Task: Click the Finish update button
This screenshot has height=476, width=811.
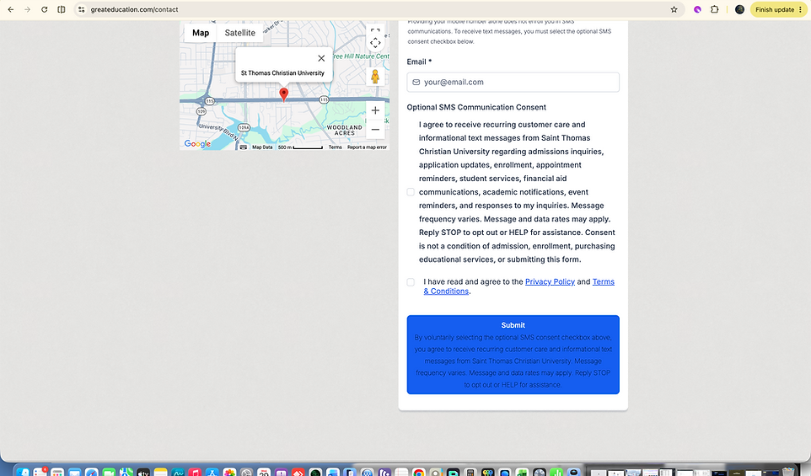Action: tap(778, 9)
